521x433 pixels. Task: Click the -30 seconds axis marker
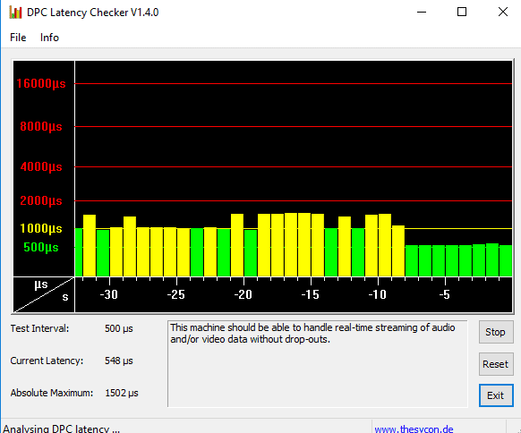point(109,294)
